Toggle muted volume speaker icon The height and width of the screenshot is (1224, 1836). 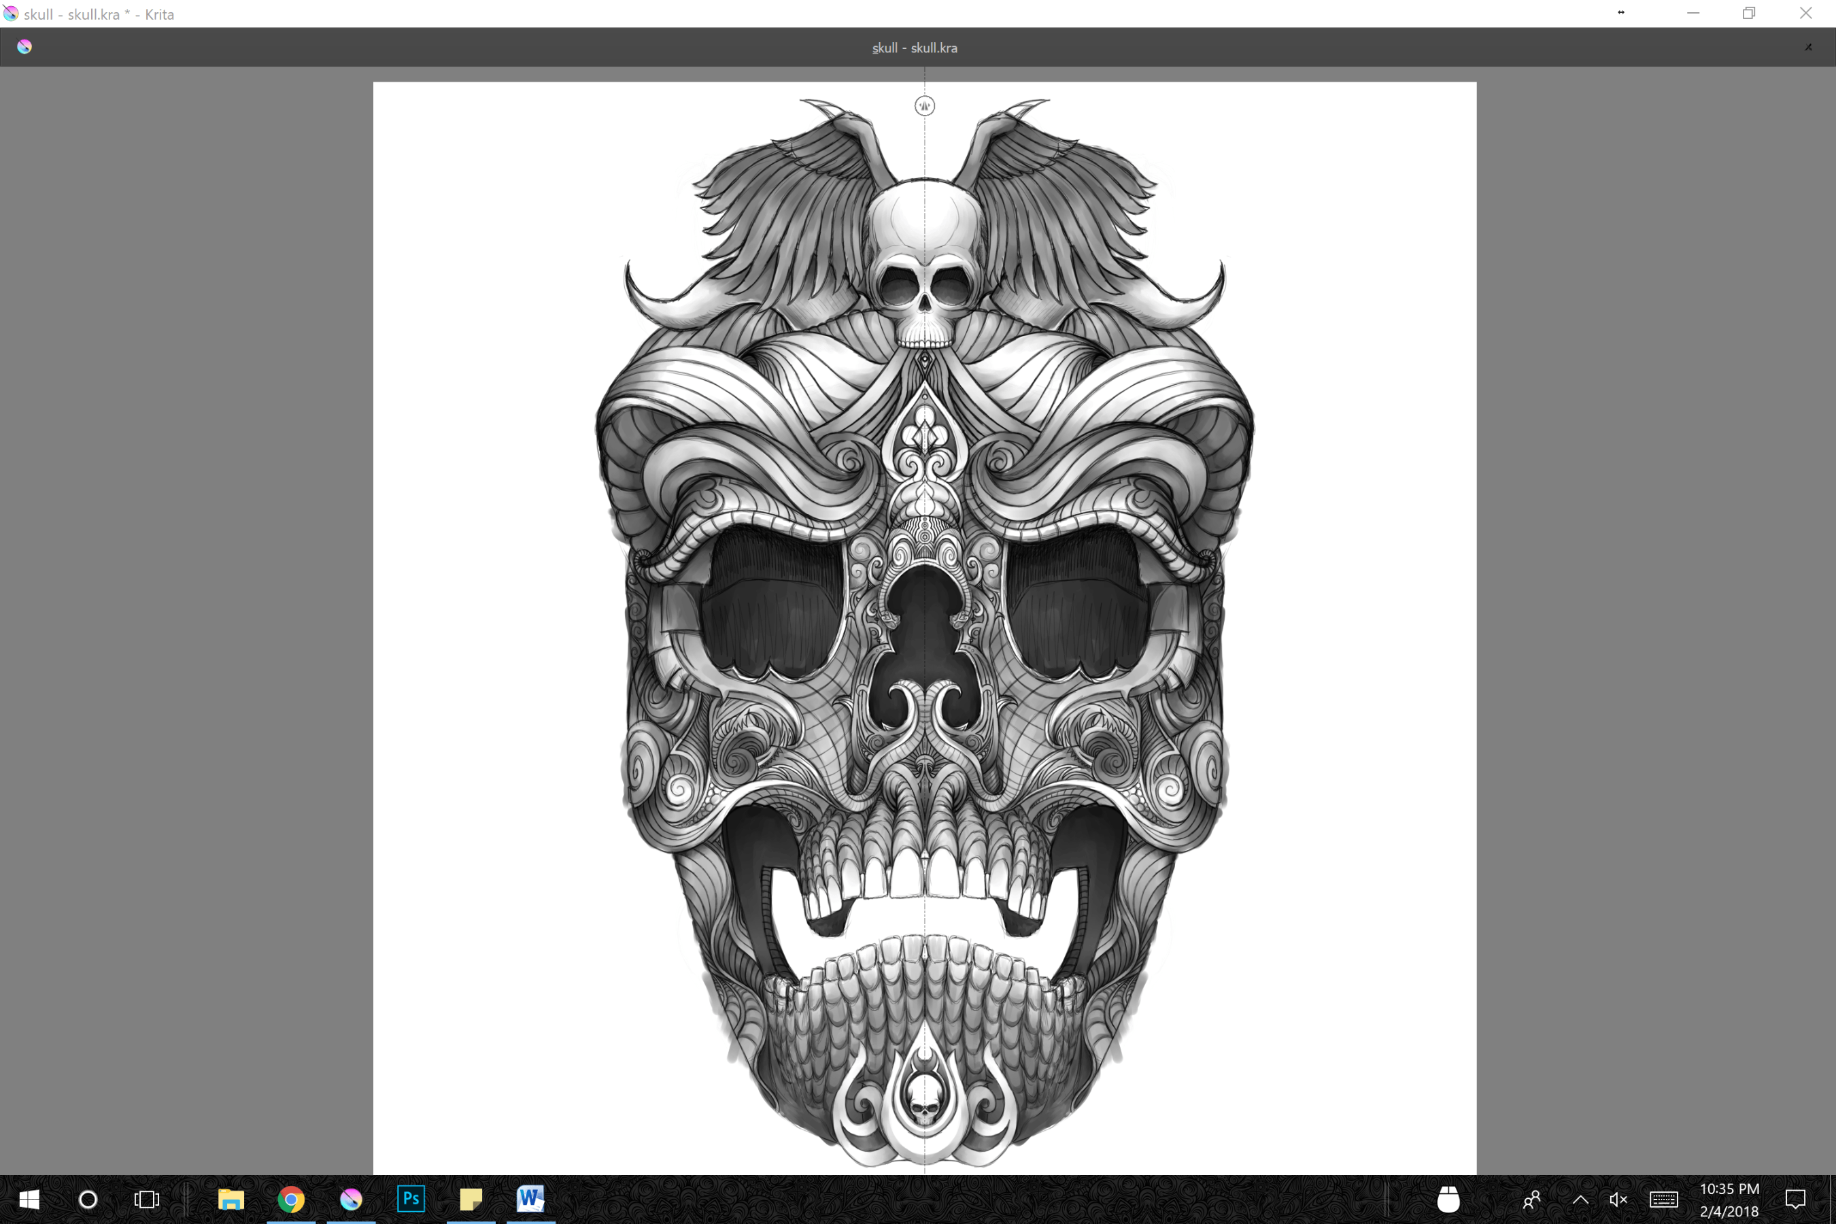coord(1618,1199)
